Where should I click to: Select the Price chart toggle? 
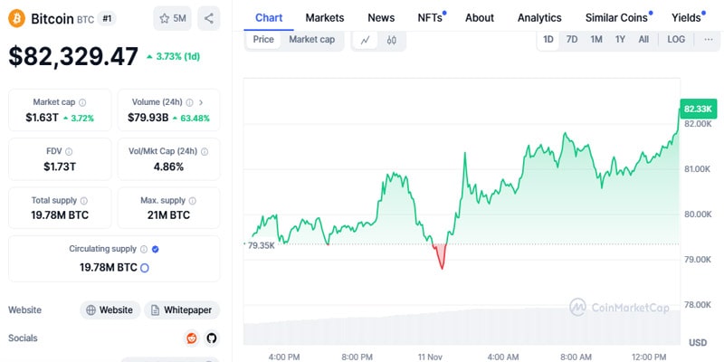[x=263, y=40]
